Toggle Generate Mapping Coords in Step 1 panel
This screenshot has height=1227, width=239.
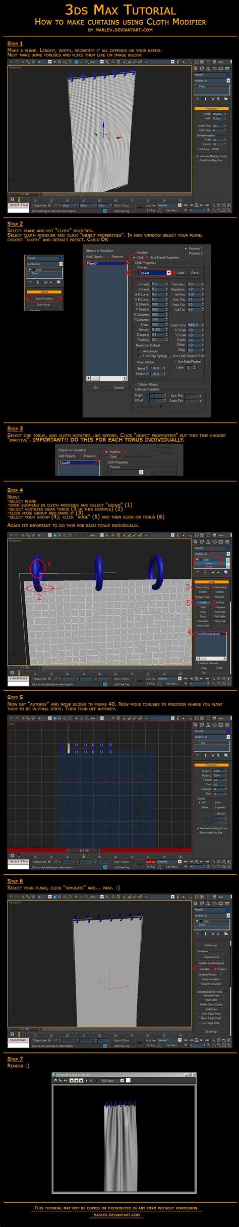click(x=197, y=156)
